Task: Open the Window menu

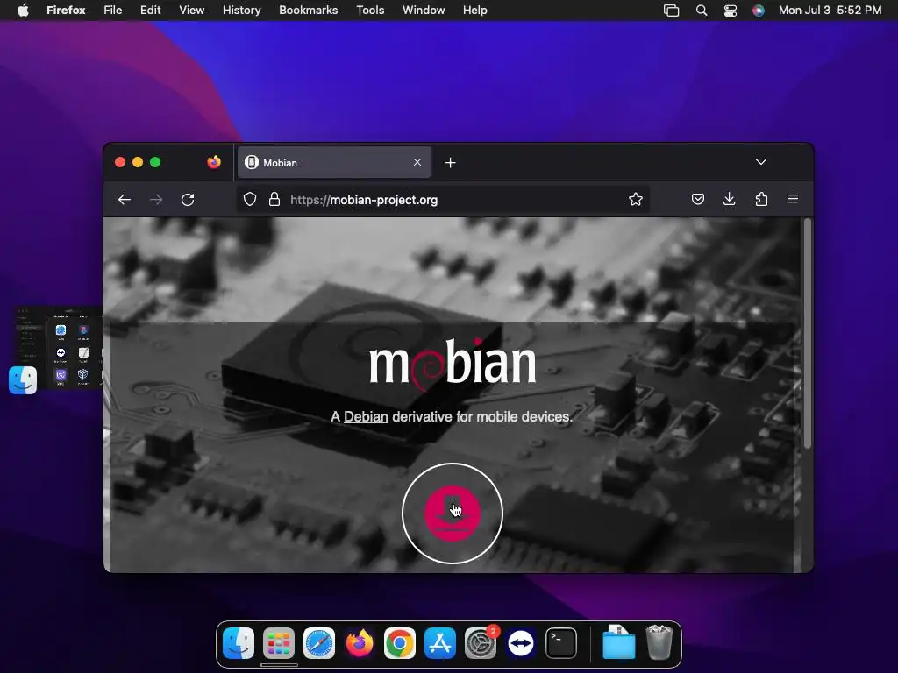Action: (424, 11)
